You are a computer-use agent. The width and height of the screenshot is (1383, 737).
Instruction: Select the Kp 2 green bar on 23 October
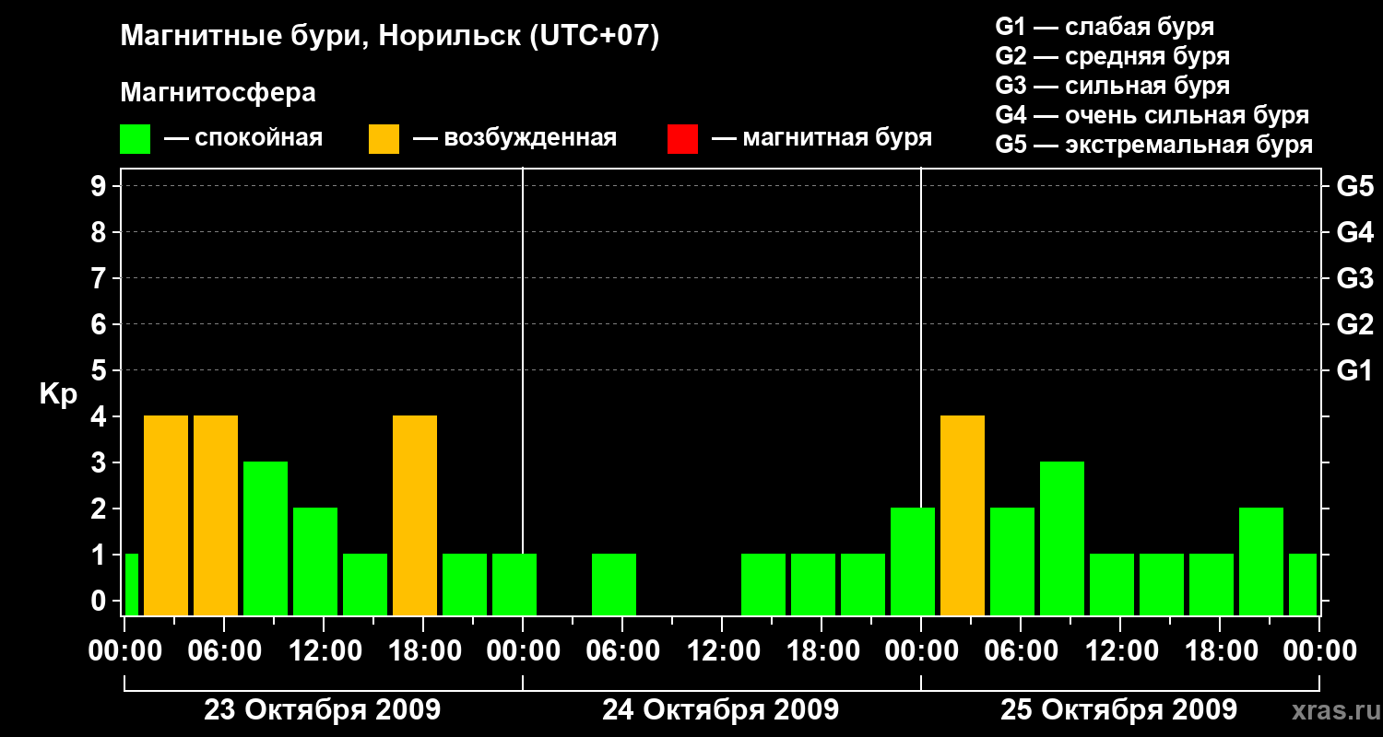point(315,561)
